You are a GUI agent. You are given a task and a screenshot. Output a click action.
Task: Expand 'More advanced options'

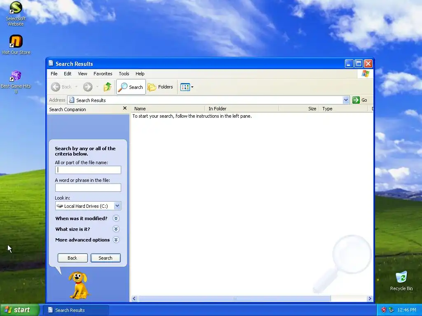[x=116, y=240]
